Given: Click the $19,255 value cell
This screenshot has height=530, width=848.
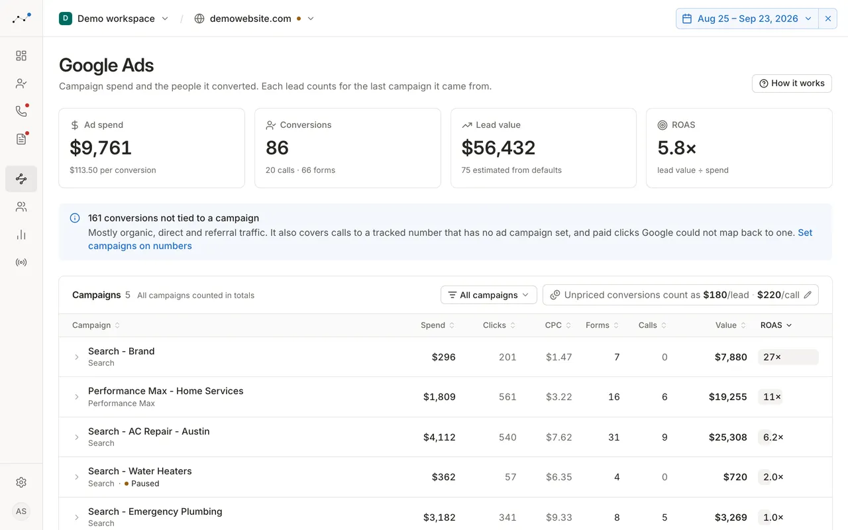Looking at the screenshot, I should (x=727, y=397).
